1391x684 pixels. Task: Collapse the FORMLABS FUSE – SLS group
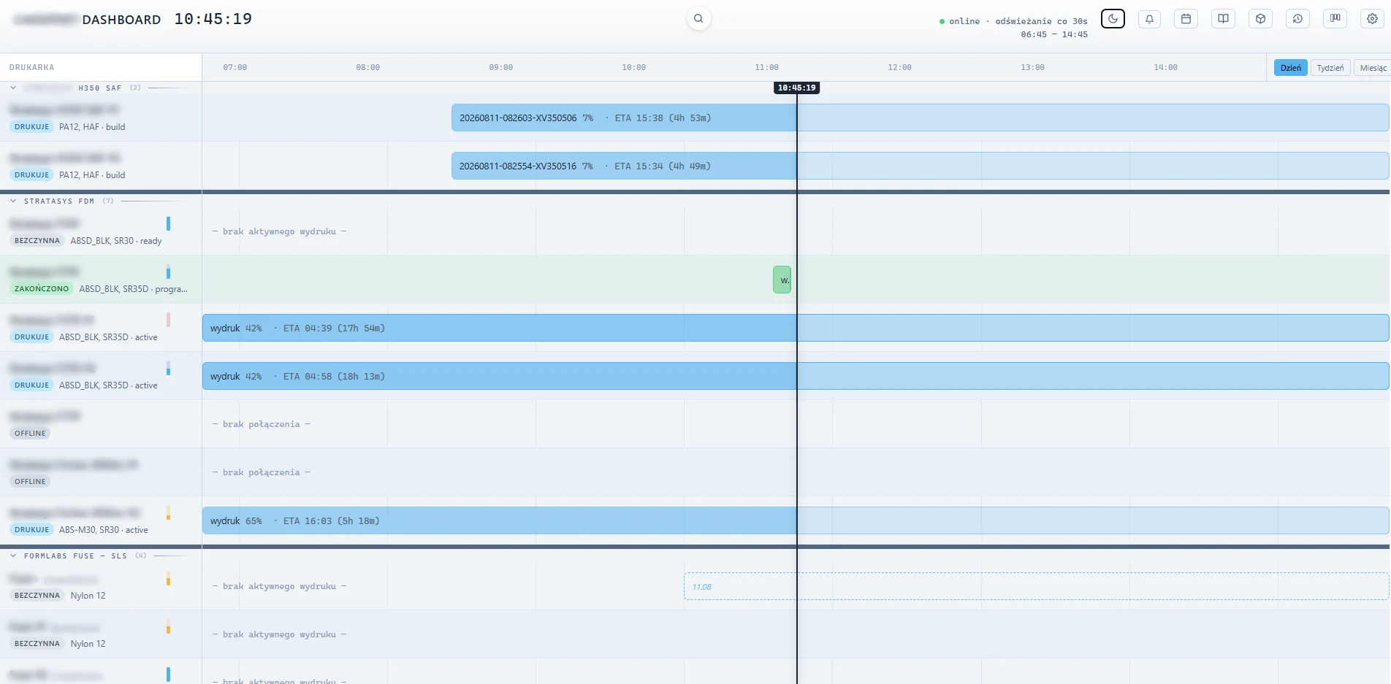click(x=13, y=556)
